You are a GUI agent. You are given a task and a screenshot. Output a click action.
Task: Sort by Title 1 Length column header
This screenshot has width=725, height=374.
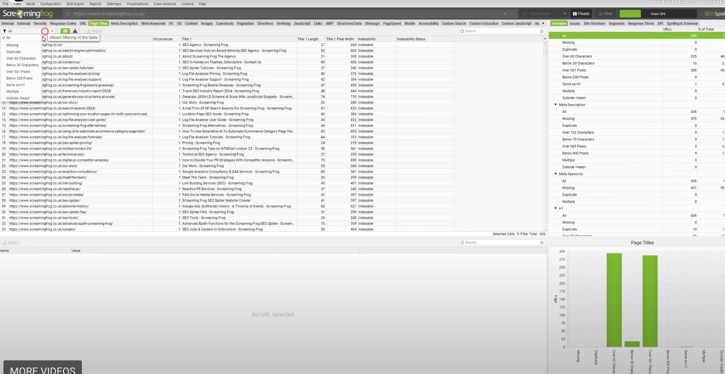308,39
